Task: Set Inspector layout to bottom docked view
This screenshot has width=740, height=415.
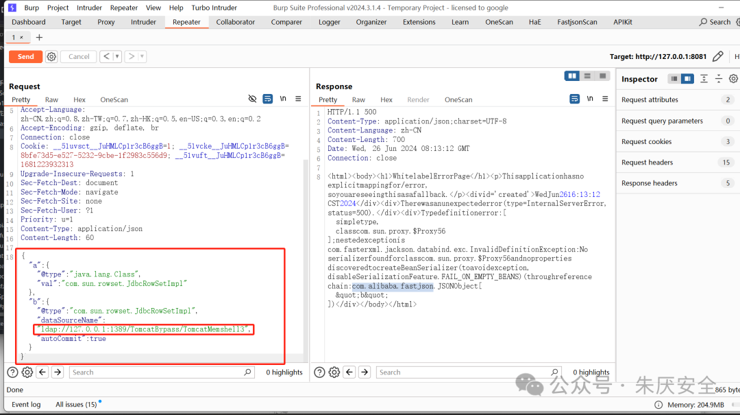Action: click(674, 79)
